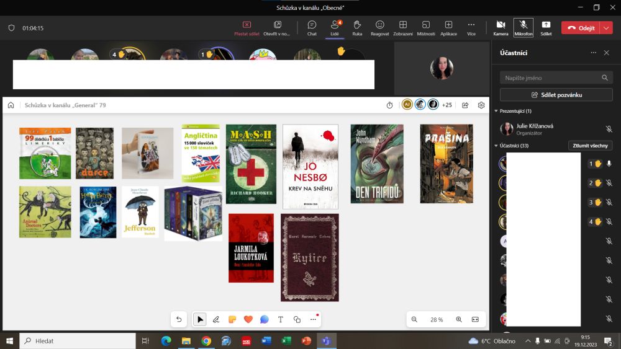This screenshot has width=621, height=349.
Task: Click the whiteboard undo button
Action: pos(179,319)
